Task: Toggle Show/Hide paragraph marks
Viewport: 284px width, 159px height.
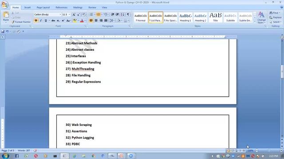Action: tap(128, 15)
